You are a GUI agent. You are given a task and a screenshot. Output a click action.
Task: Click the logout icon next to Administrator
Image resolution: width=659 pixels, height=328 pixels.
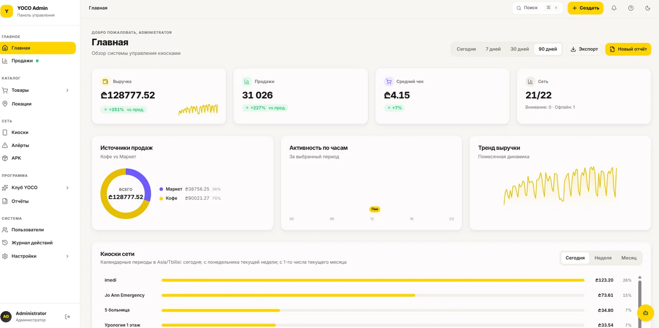(67, 317)
